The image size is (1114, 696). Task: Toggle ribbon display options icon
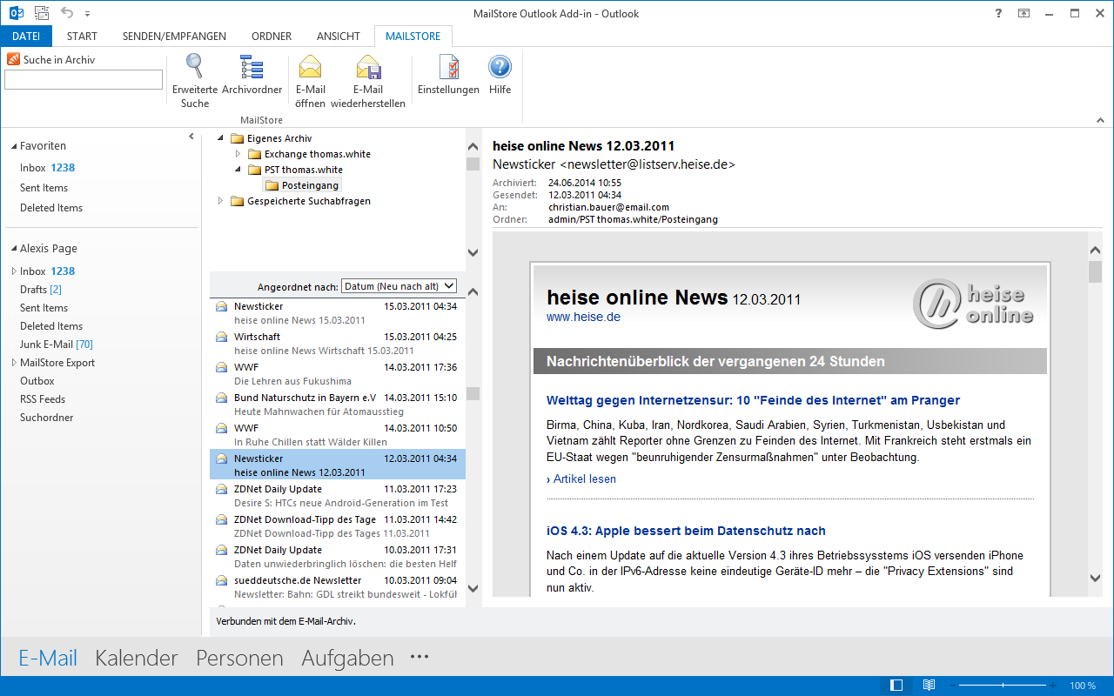pos(1023,13)
